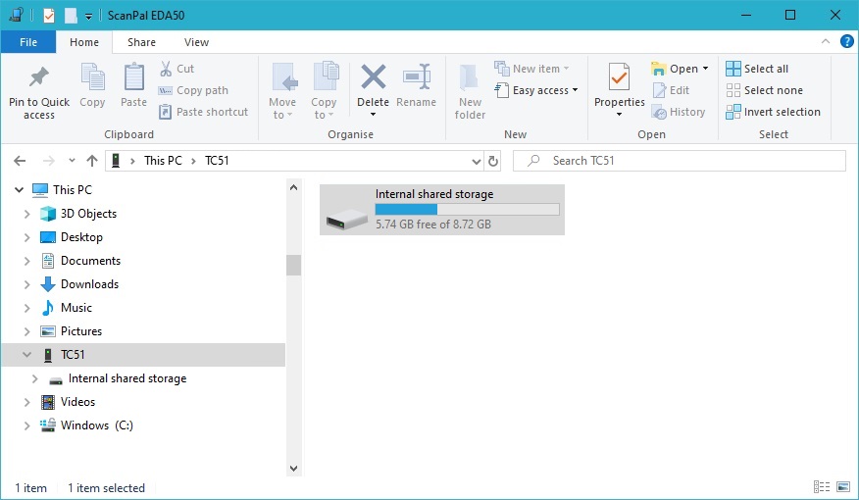The width and height of the screenshot is (859, 500).
Task: Select the Internal shared storage drive tile
Action: pyautogui.click(x=442, y=210)
